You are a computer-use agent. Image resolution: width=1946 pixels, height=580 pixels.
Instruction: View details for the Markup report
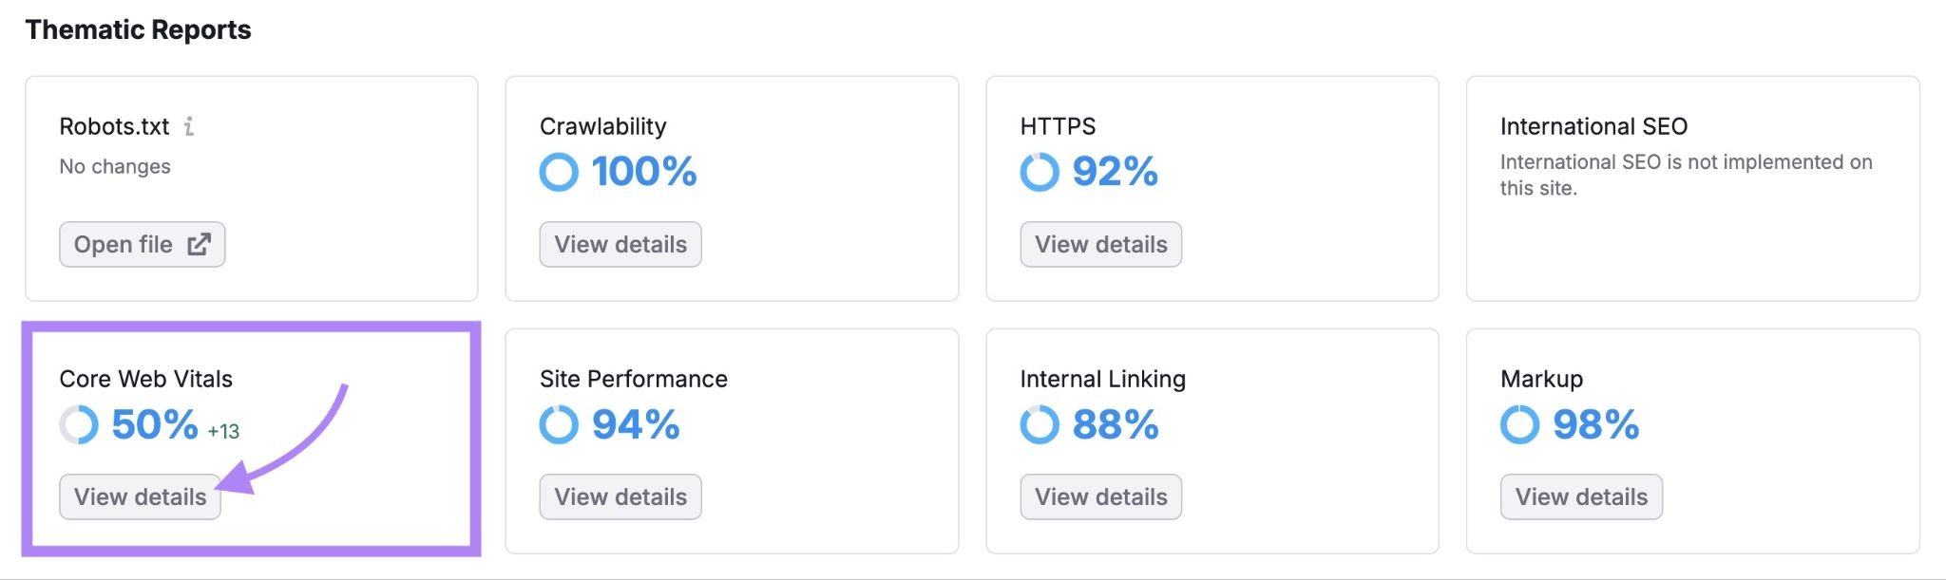[1581, 496]
